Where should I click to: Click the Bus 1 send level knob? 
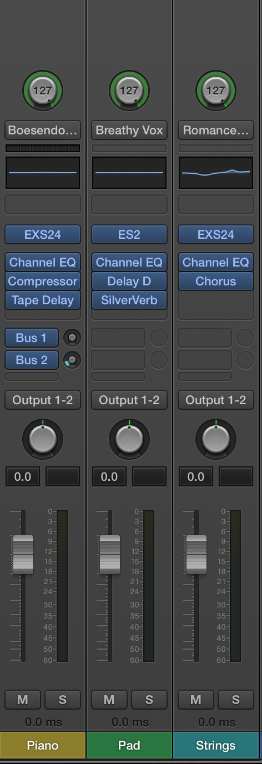pyautogui.click(x=72, y=338)
